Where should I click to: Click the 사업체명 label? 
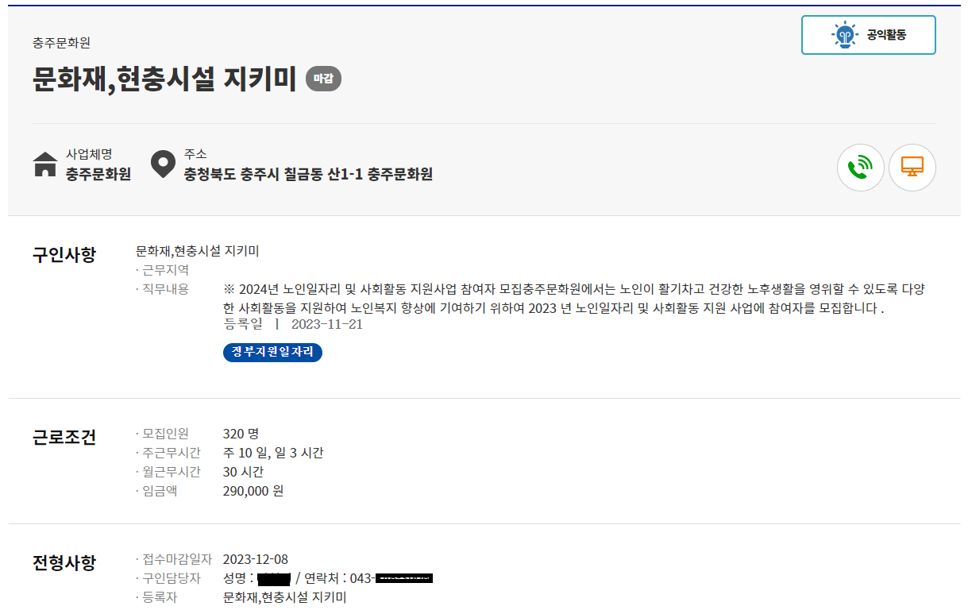tap(89, 154)
